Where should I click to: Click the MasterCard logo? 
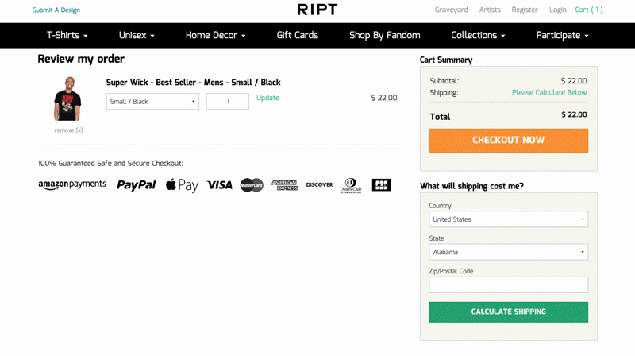252,185
